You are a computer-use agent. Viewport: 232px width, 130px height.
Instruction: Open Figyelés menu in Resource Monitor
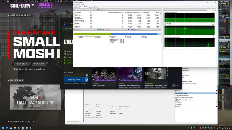tap(78, 5)
